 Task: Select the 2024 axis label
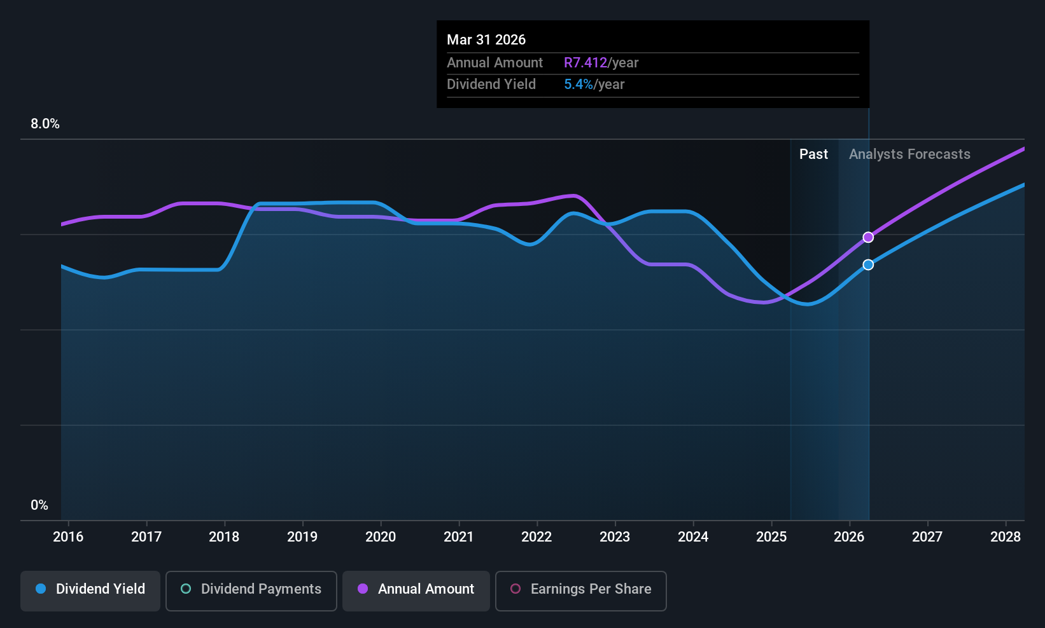point(693,537)
